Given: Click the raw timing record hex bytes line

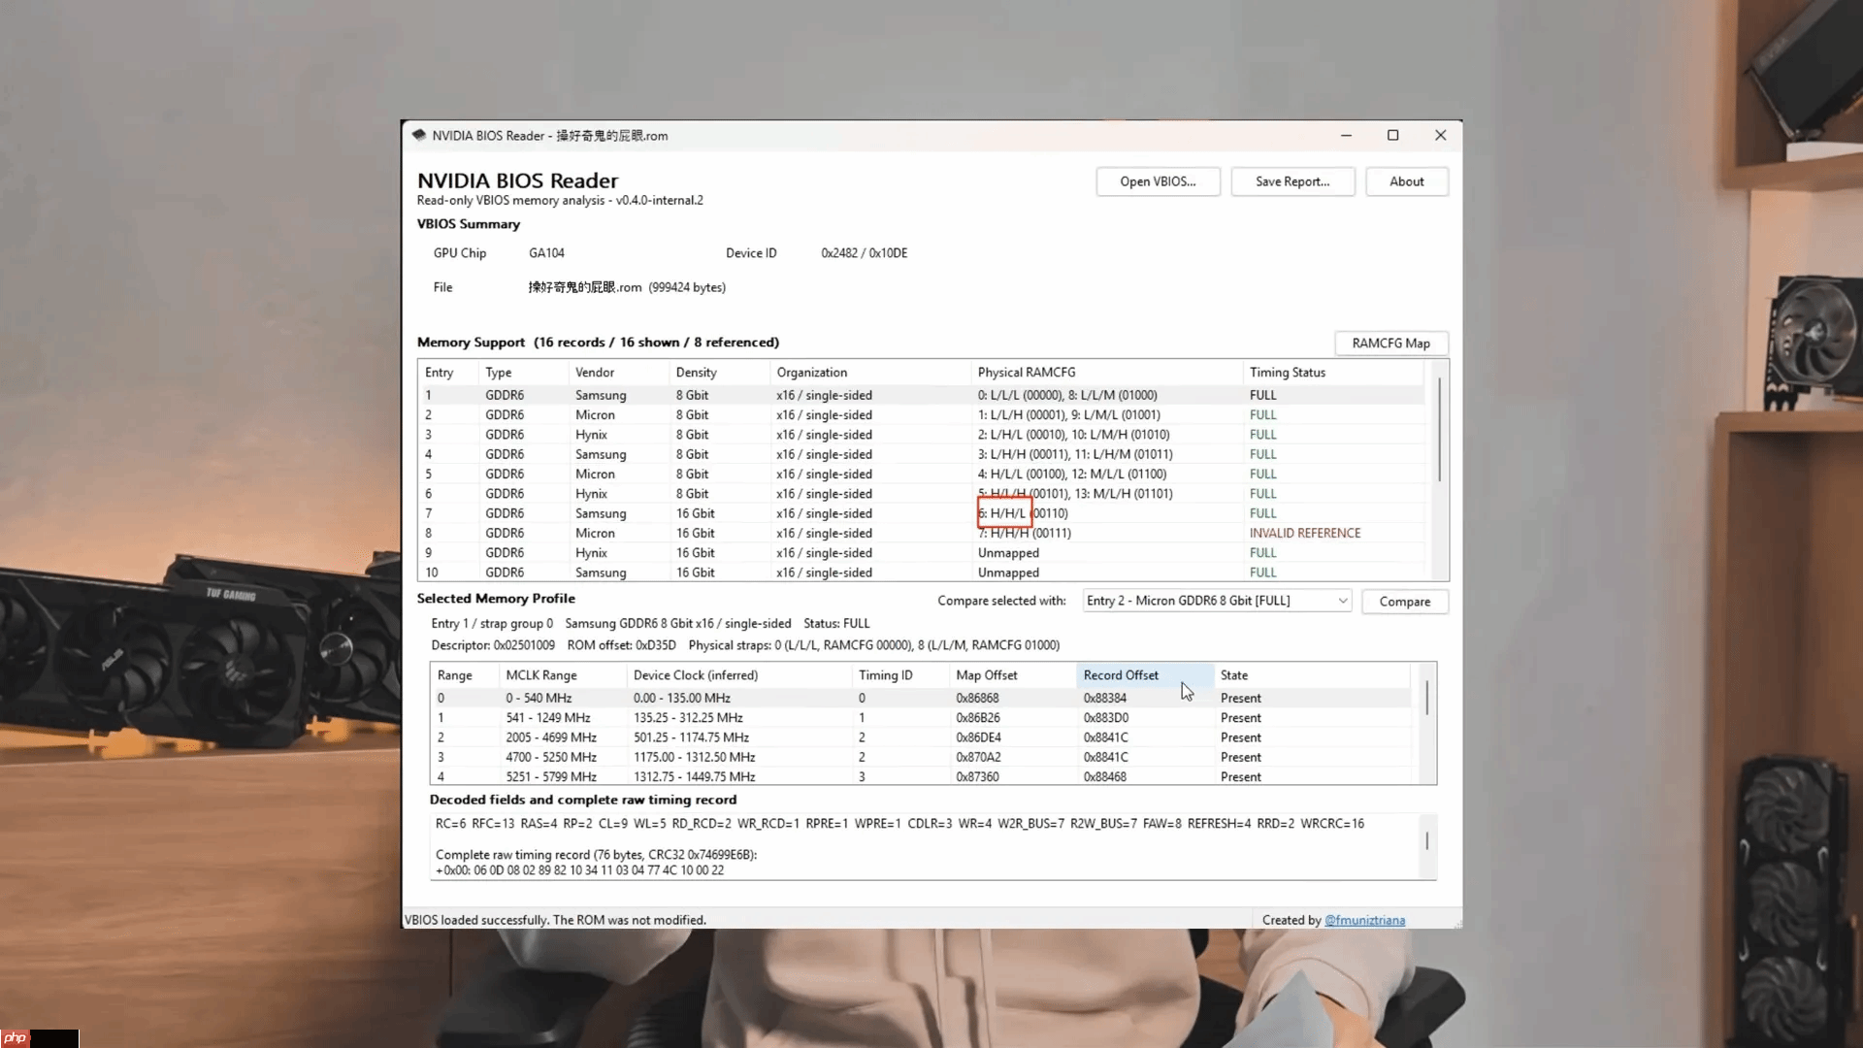Looking at the screenshot, I should click(579, 870).
